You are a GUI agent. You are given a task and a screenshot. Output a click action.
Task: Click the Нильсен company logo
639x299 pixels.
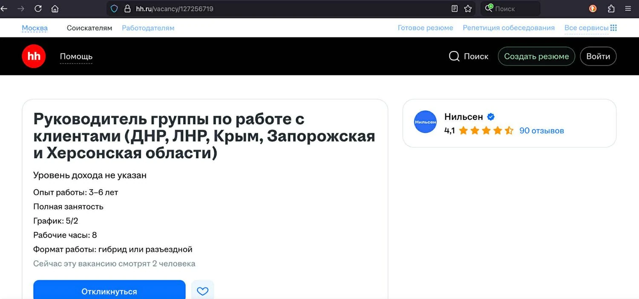click(x=425, y=122)
